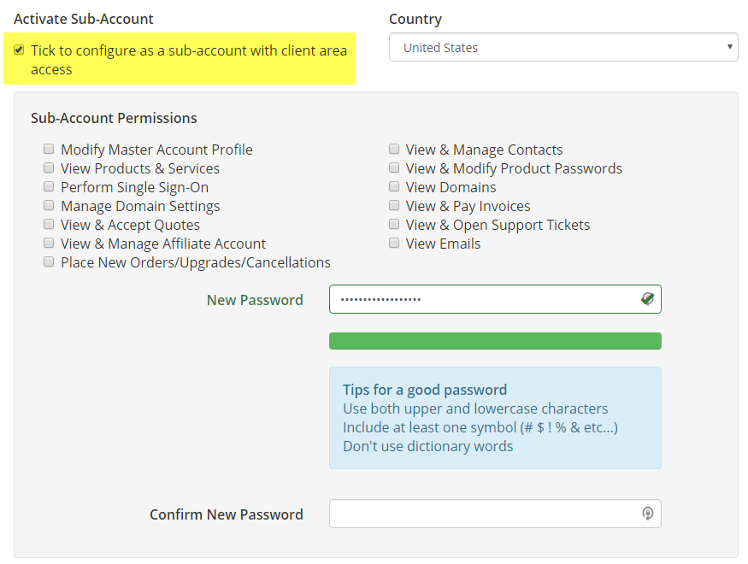This screenshot has width=748, height=564.
Task: Click 'Include at least one symbol' tip
Action: pyautogui.click(x=480, y=427)
